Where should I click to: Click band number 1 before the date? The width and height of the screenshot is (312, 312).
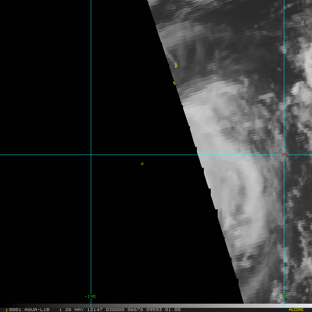pyautogui.click(x=60, y=310)
